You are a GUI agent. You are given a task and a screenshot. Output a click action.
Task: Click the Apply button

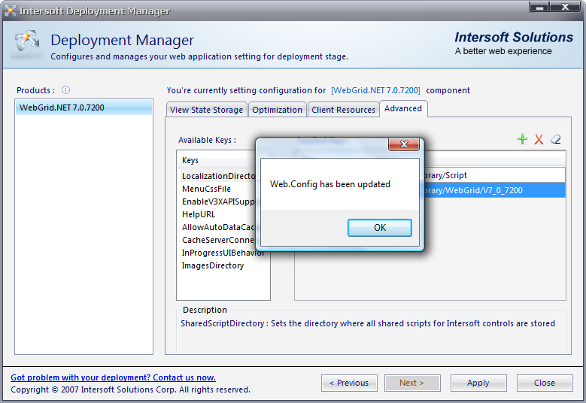coord(478,383)
